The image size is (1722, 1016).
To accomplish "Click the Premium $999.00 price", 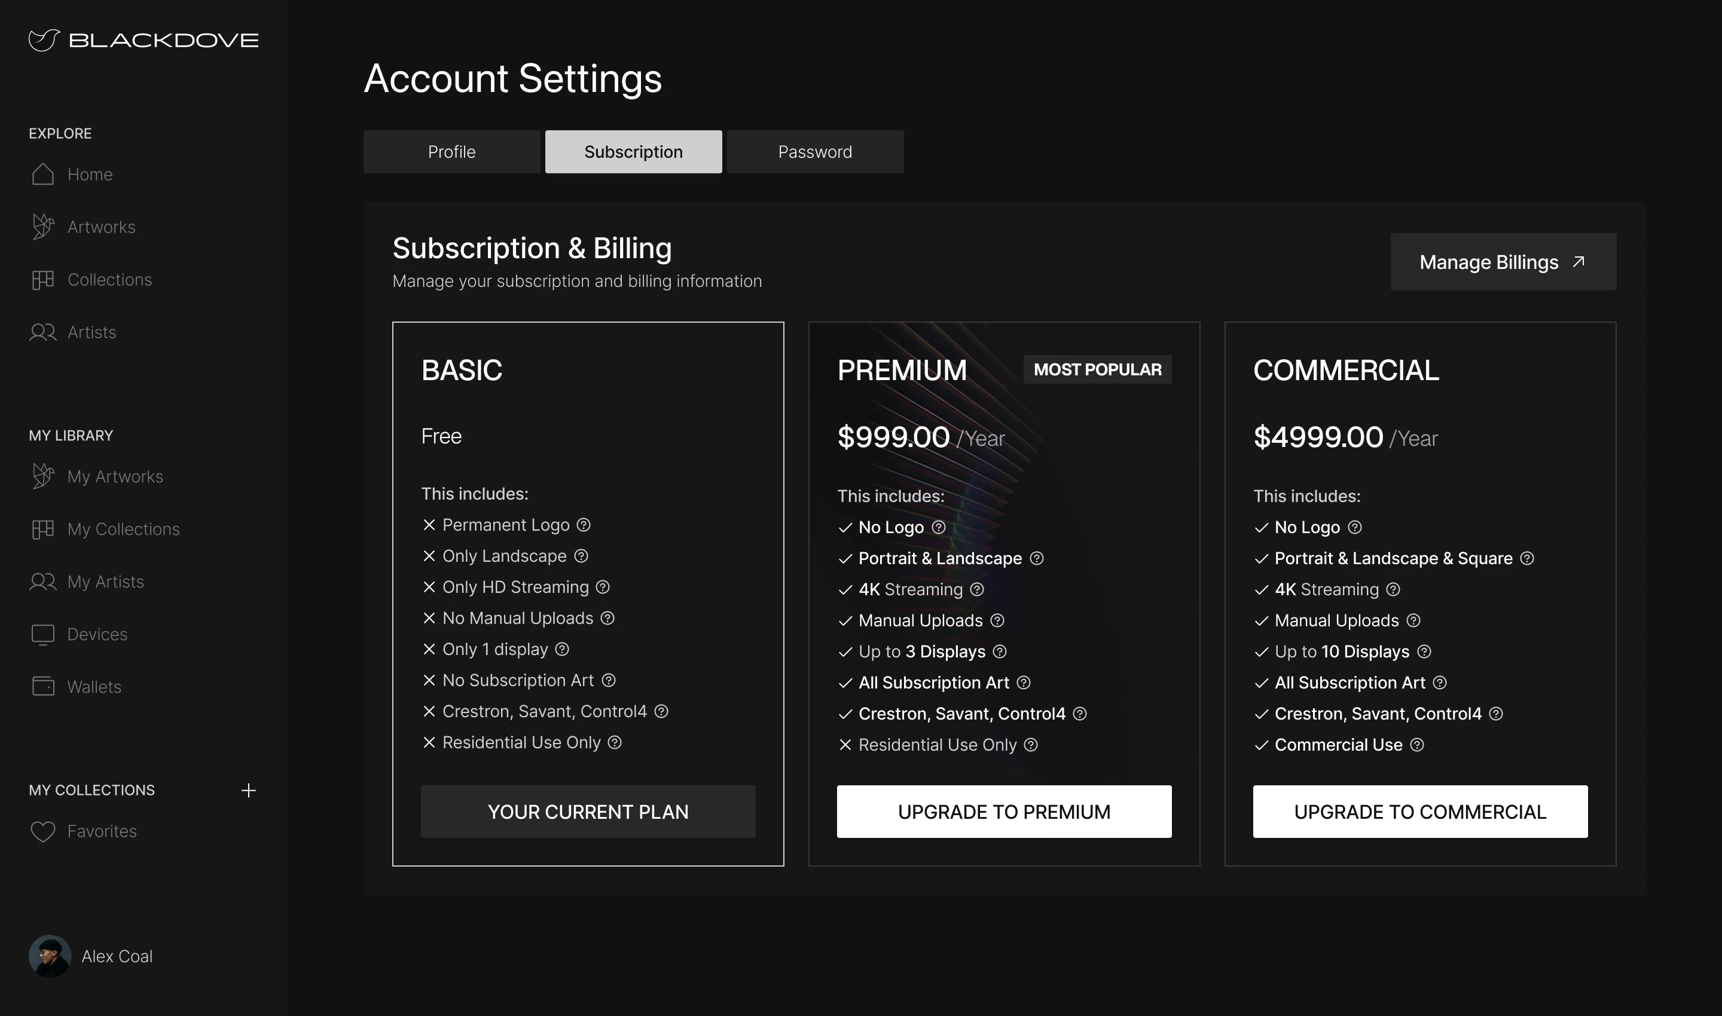I will 893,437.
